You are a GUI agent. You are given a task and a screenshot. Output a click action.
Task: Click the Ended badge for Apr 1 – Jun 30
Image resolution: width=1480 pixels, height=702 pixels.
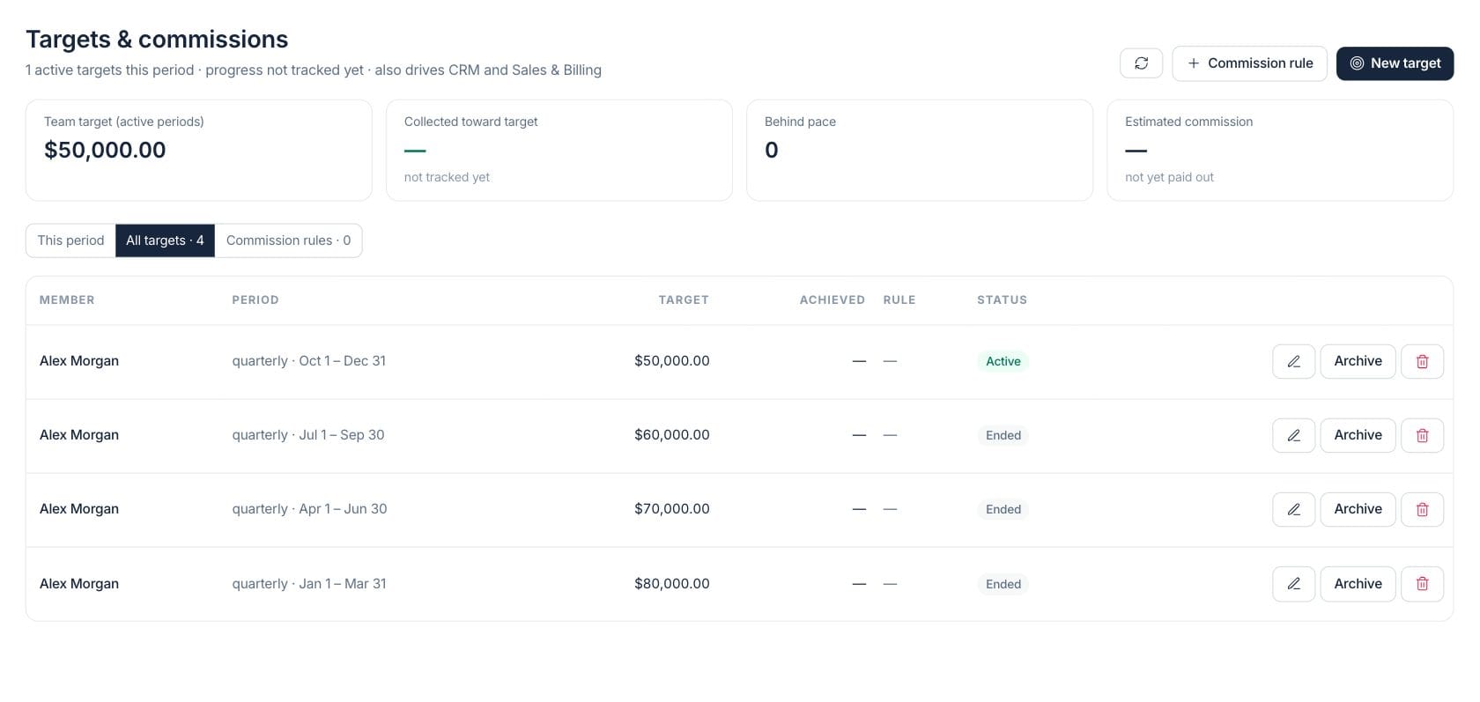tap(1003, 509)
